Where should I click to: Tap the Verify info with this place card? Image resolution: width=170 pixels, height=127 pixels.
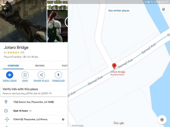33,91
